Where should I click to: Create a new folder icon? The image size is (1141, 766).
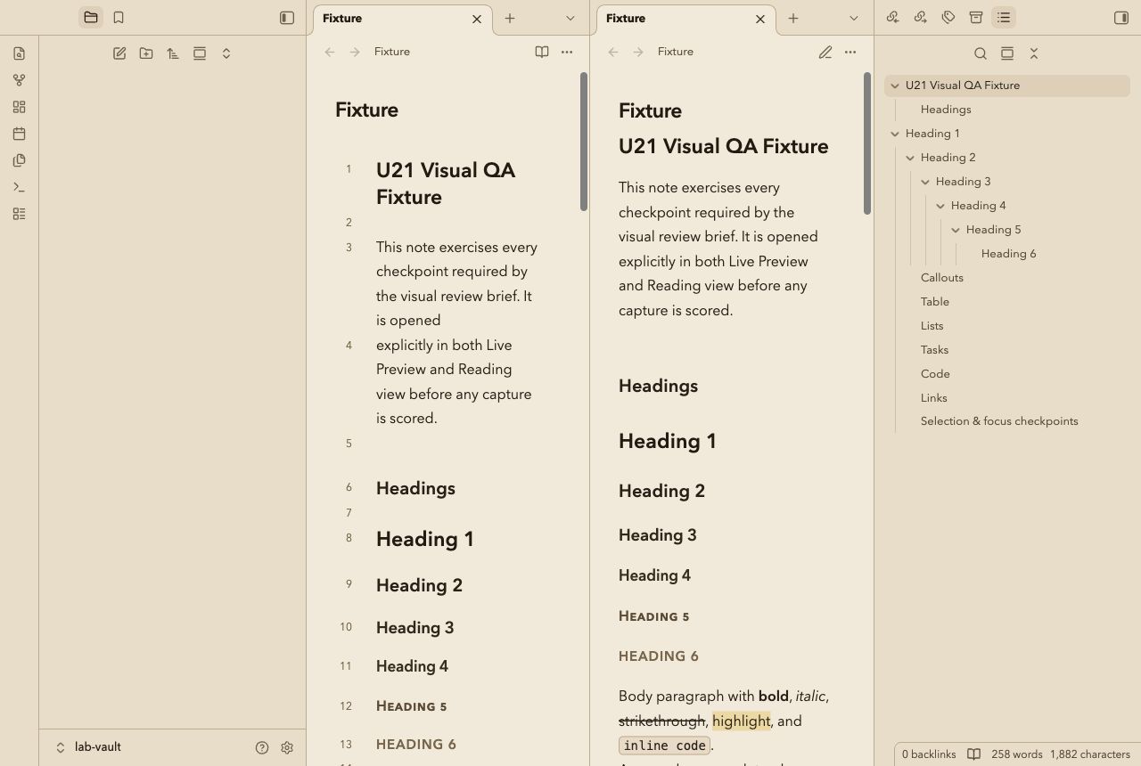point(146,53)
